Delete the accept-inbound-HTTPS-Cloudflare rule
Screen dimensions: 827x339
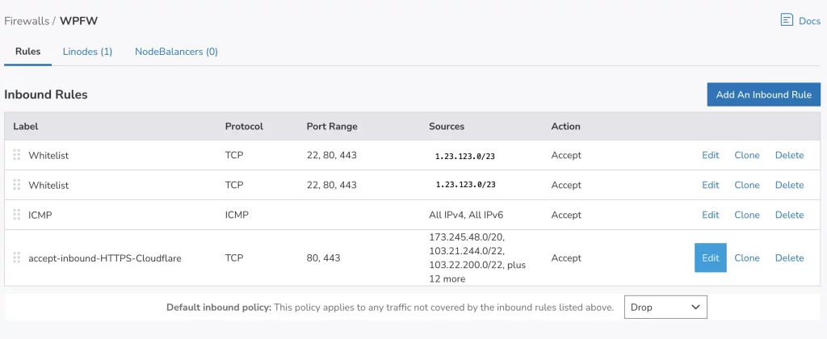click(790, 257)
